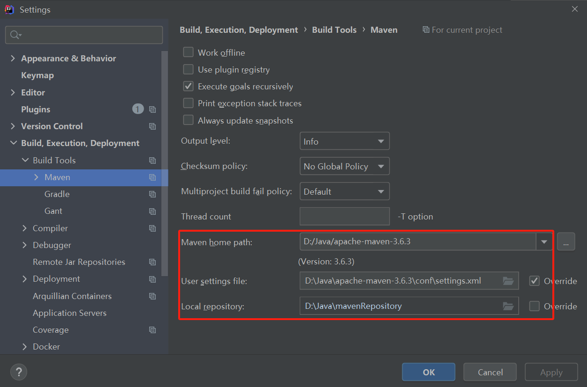This screenshot has width=587, height=387.
Task: Select Keymap in the settings tree
Action: (x=37, y=75)
